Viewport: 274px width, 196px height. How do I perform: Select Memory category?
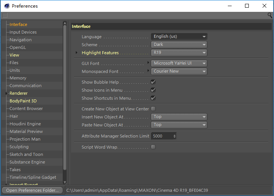[18, 78]
